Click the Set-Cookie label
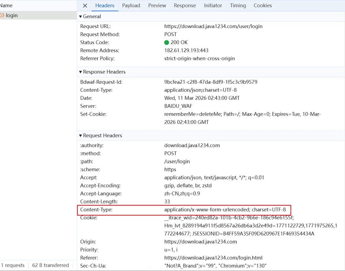345x271 pixels. coord(93,114)
